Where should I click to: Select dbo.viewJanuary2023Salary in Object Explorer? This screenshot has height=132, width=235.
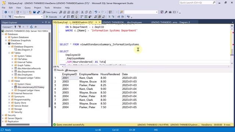tap(31, 87)
